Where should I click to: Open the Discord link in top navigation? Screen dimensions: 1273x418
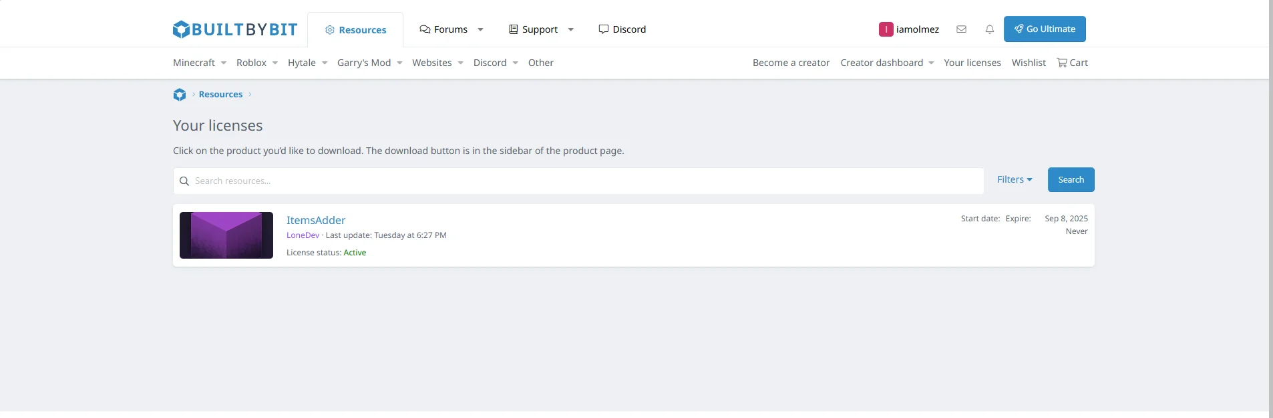pyautogui.click(x=622, y=29)
